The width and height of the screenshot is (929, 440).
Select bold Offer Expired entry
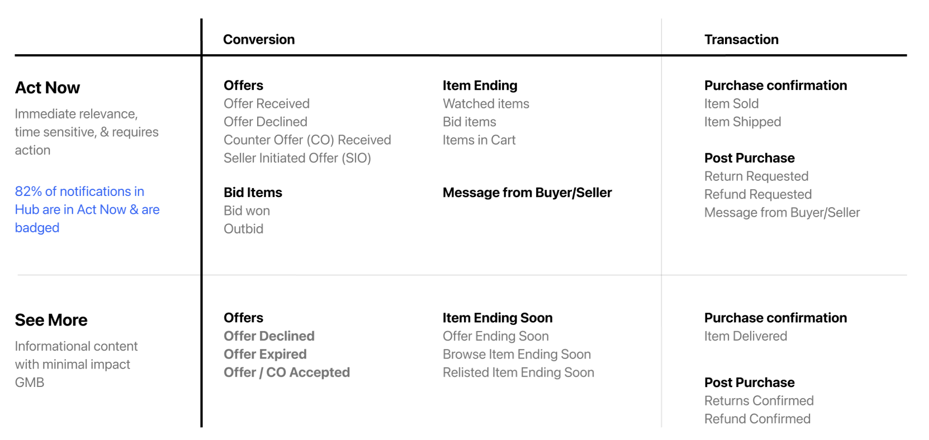click(x=265, y=354)
